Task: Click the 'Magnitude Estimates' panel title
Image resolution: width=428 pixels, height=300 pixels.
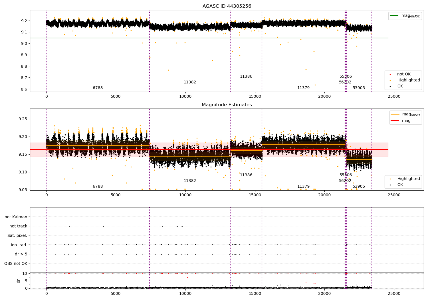Action: point(227,105)
